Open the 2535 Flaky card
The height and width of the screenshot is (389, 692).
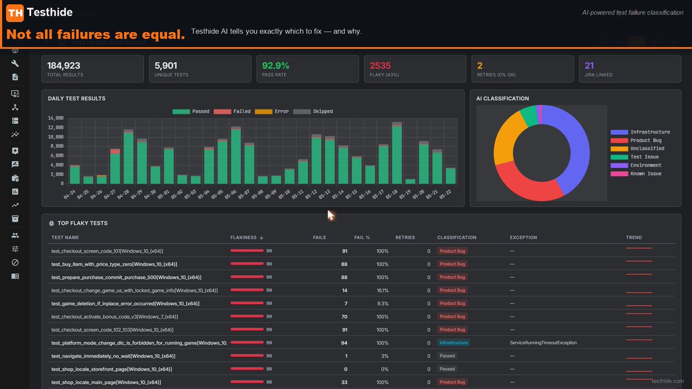tap(415, 69)
